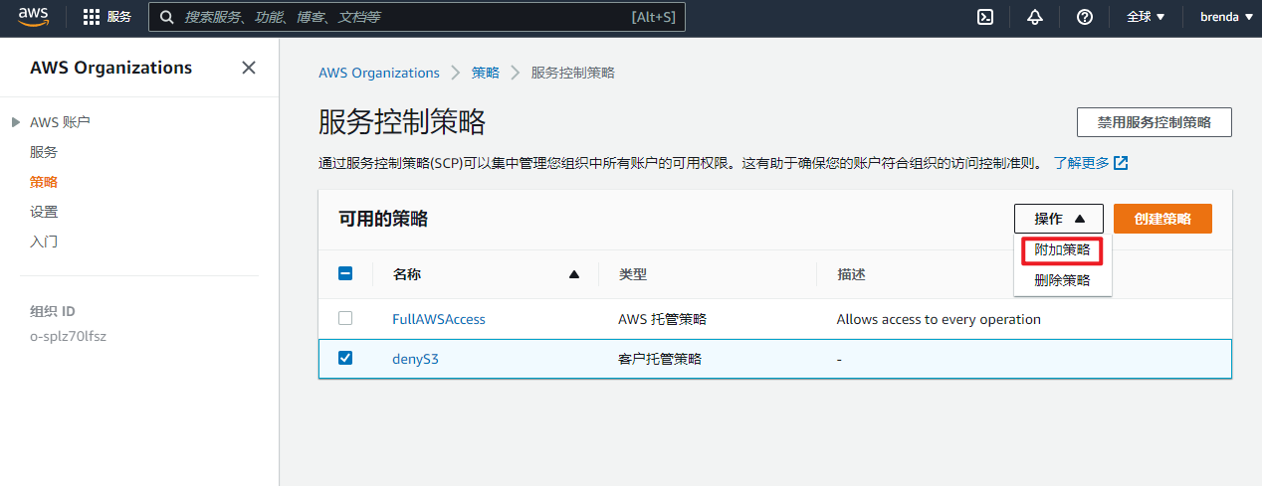Click the 禁用服务控制策略 button
The width and height of the screenshot is (1262, 486).
tap(1155, 122)
